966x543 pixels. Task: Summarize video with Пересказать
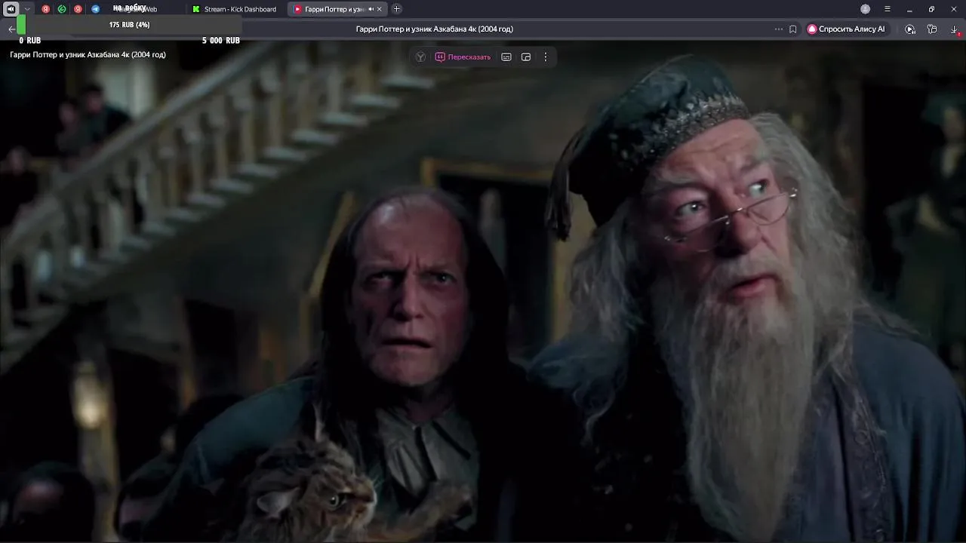click(x=463, y=57)
